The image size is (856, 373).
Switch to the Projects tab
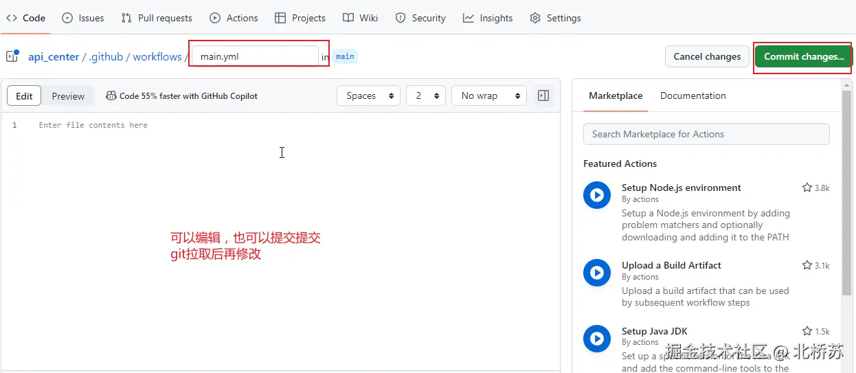point(300,18)
